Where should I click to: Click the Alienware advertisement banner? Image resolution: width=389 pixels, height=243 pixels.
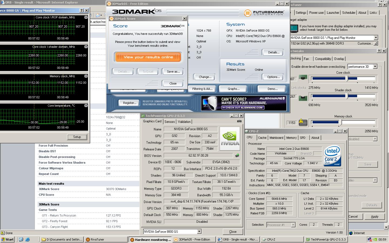pyautogui.click(x=244, y=103)
